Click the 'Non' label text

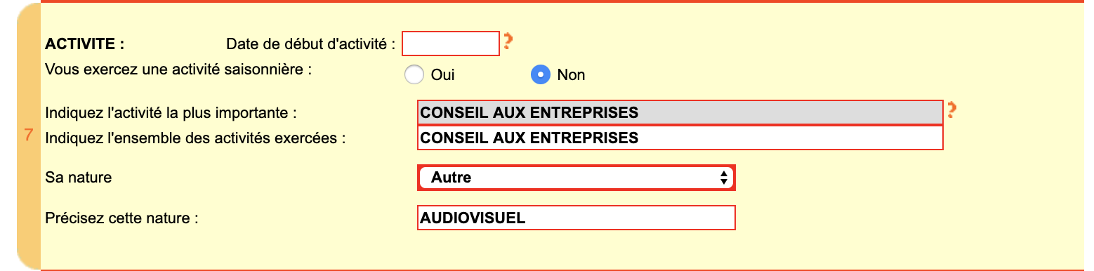click(x=571, y=74)
